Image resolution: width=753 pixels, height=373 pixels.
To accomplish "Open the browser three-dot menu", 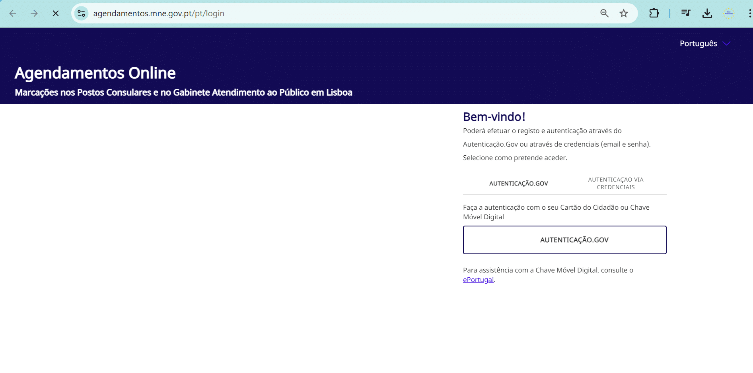I will point(749,14).
